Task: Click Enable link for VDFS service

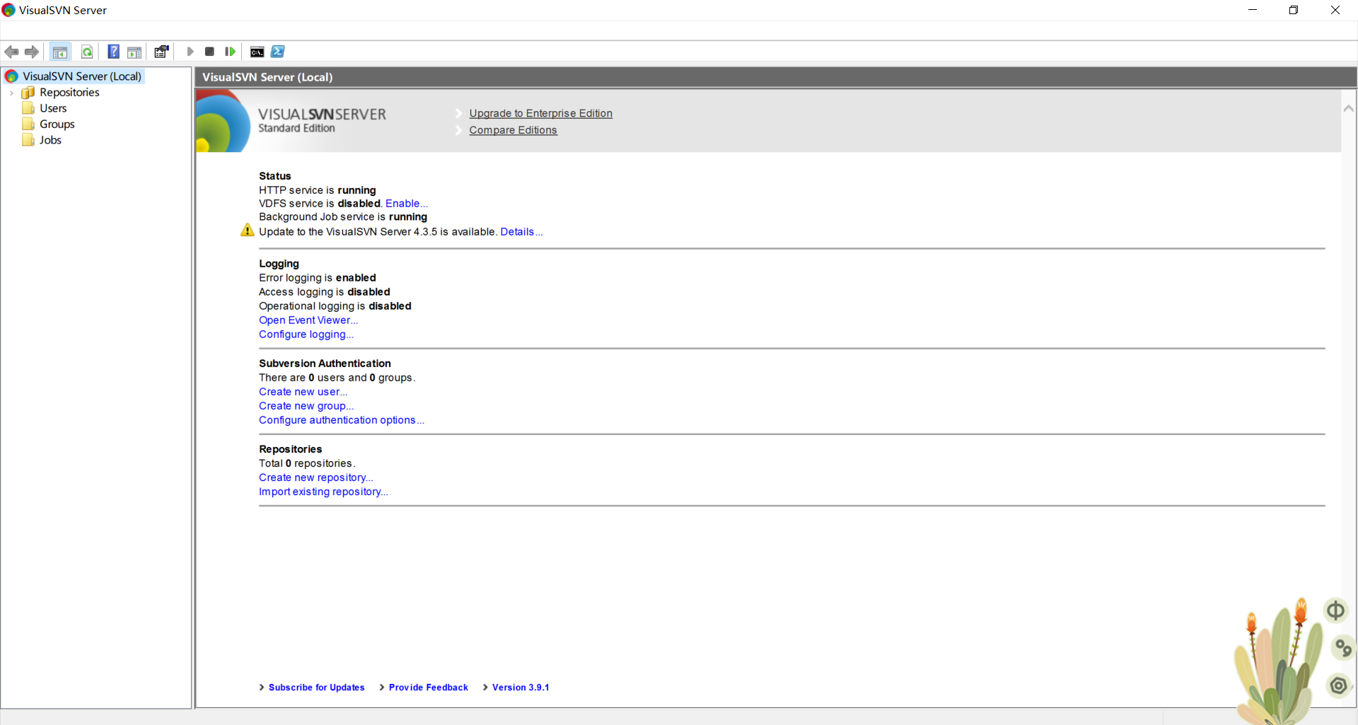Action: 407,204
